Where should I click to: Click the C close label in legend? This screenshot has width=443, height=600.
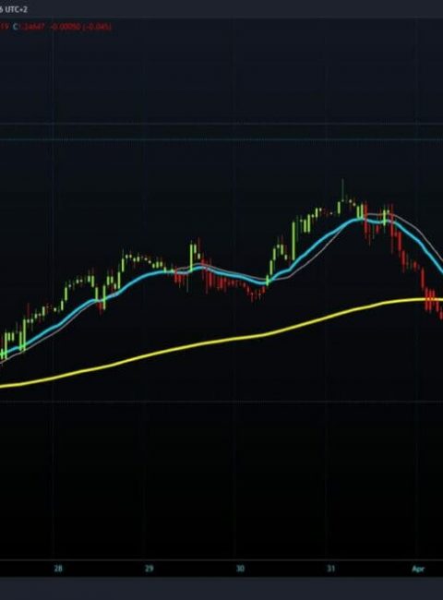tap(16, 27)
